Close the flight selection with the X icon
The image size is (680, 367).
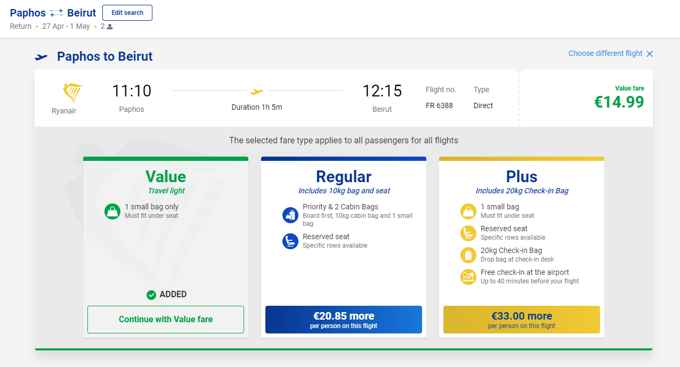(649, 54)
